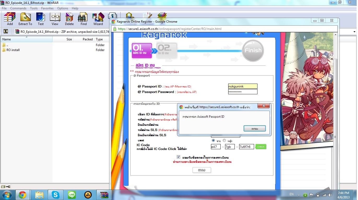Click the Test archive icon in WinRAR

[x=41, y=19]
